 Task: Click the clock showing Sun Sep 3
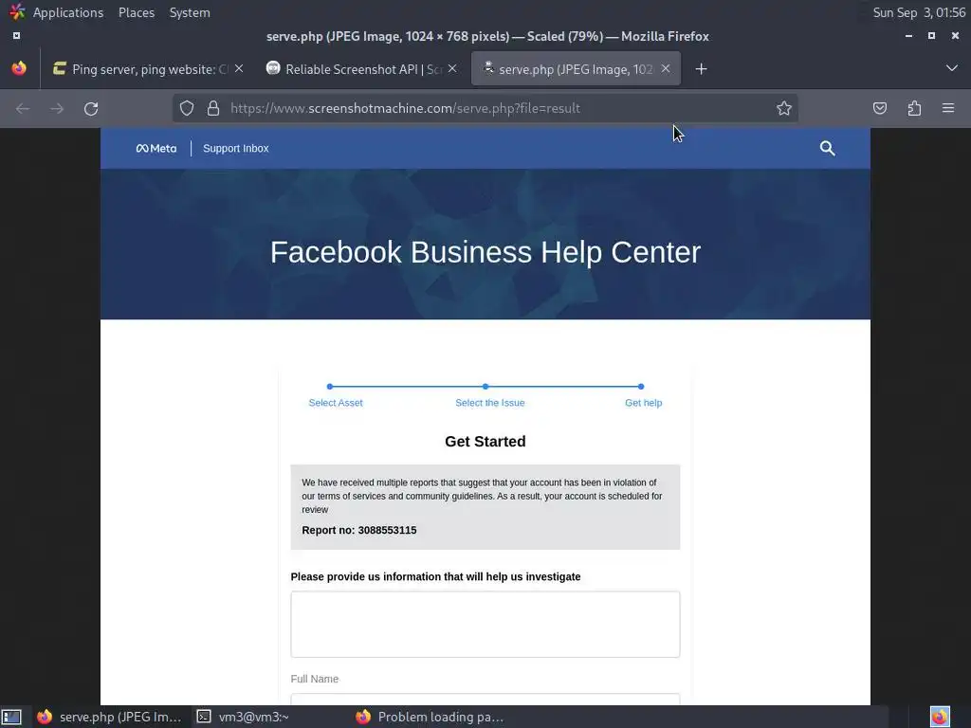pyautogui.click(x=919, y=12)
